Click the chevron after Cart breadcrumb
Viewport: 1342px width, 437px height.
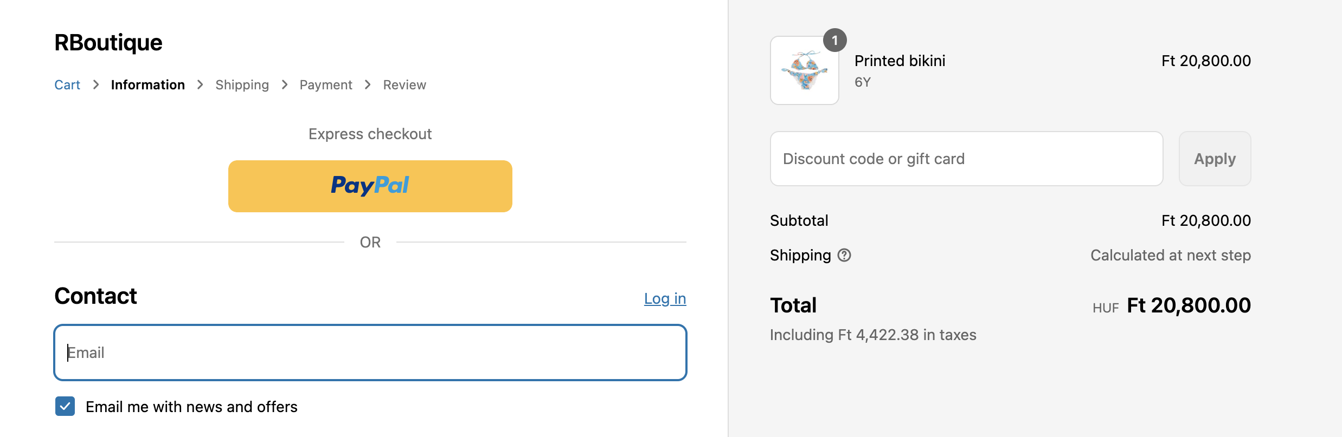coord(96,85)
